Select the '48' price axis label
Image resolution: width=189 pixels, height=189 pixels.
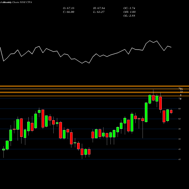click(x=180, y=149)
